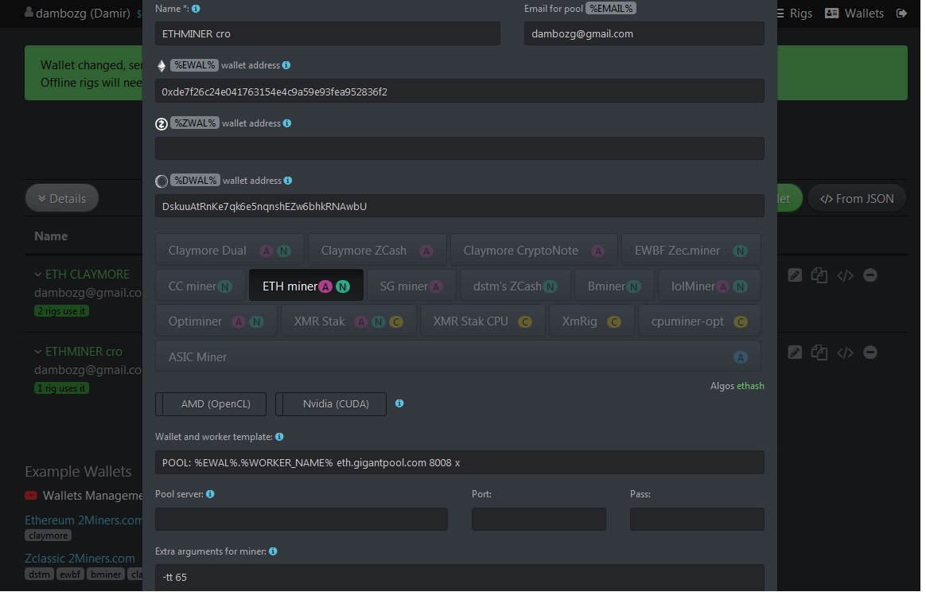This screenshot has width=926, height=592.
Task: Click the Email for pool input field
Action: click(x=644, y=33)
